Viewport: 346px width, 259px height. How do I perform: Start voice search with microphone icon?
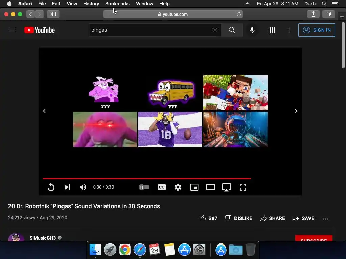(252, 30)
